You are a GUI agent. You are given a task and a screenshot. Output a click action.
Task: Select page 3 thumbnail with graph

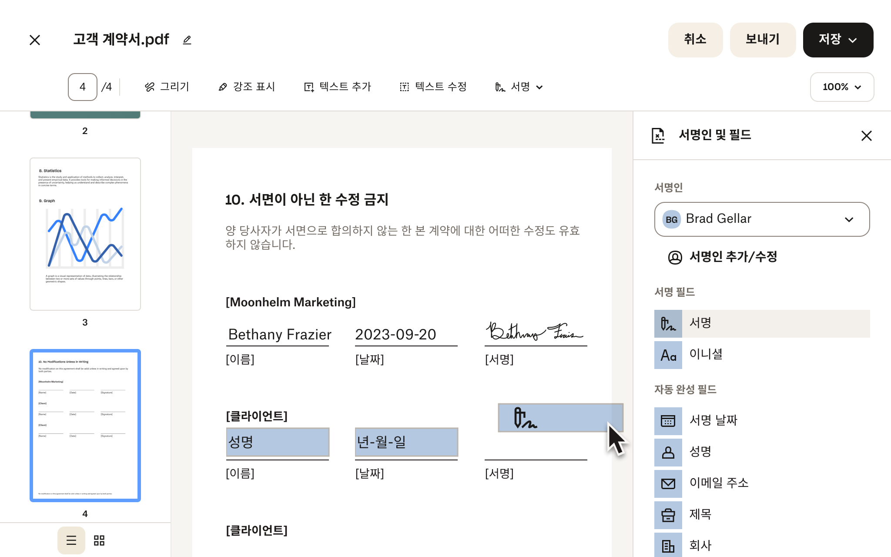(x=85, y=234)
